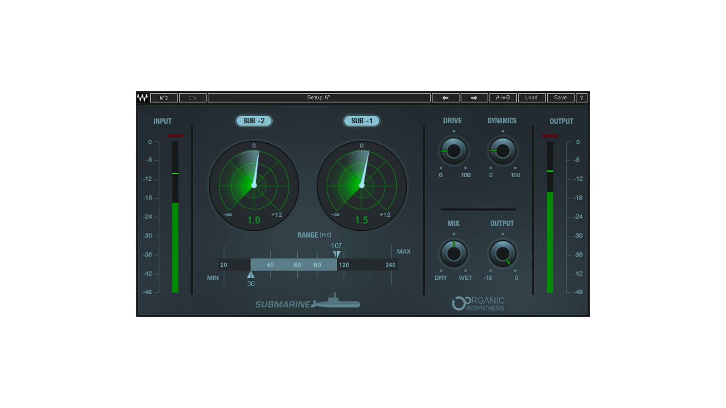Click the Drive knob
Image resolution: width=726 pixels, height=408 pixels.
(453, 151)
